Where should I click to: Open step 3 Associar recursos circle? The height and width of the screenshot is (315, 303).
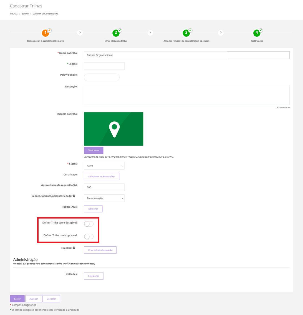pyautogui.click(x=186, y=33)
